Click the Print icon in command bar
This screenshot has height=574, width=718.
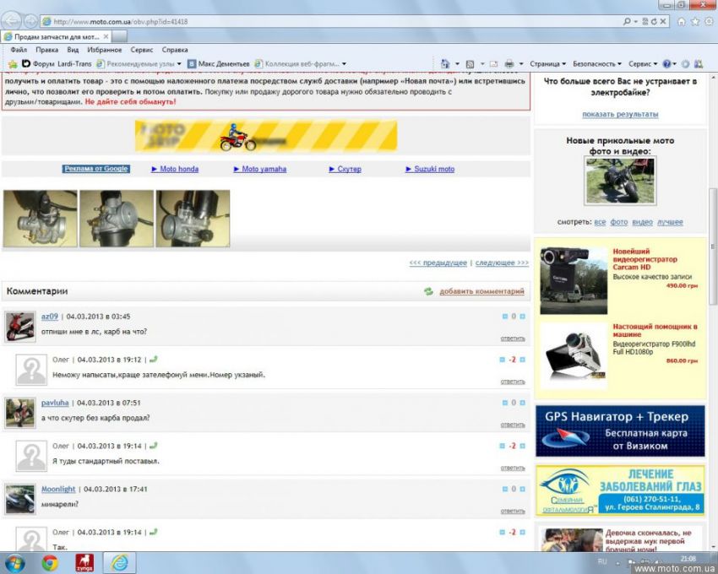tap(509, 63)
